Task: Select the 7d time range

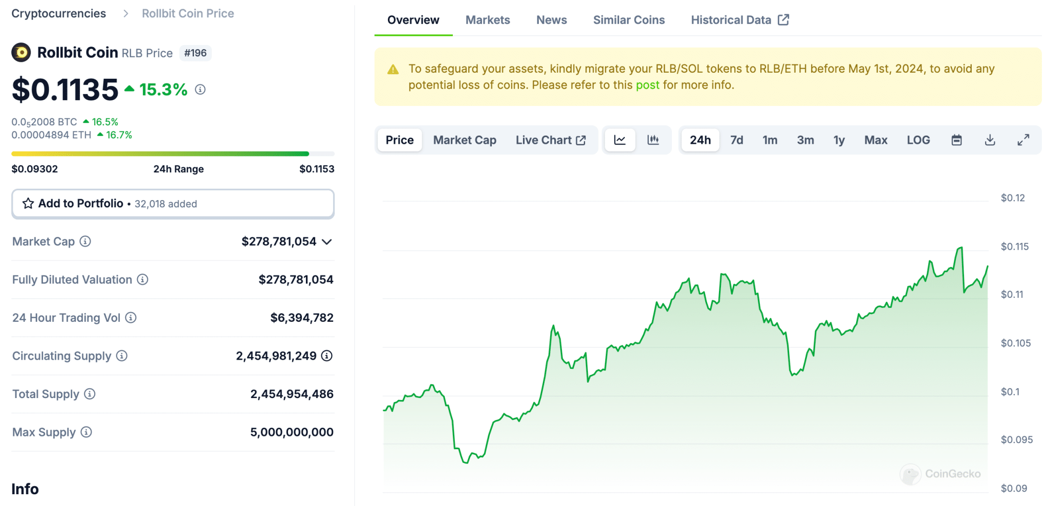Action: (x=736, y=140)
